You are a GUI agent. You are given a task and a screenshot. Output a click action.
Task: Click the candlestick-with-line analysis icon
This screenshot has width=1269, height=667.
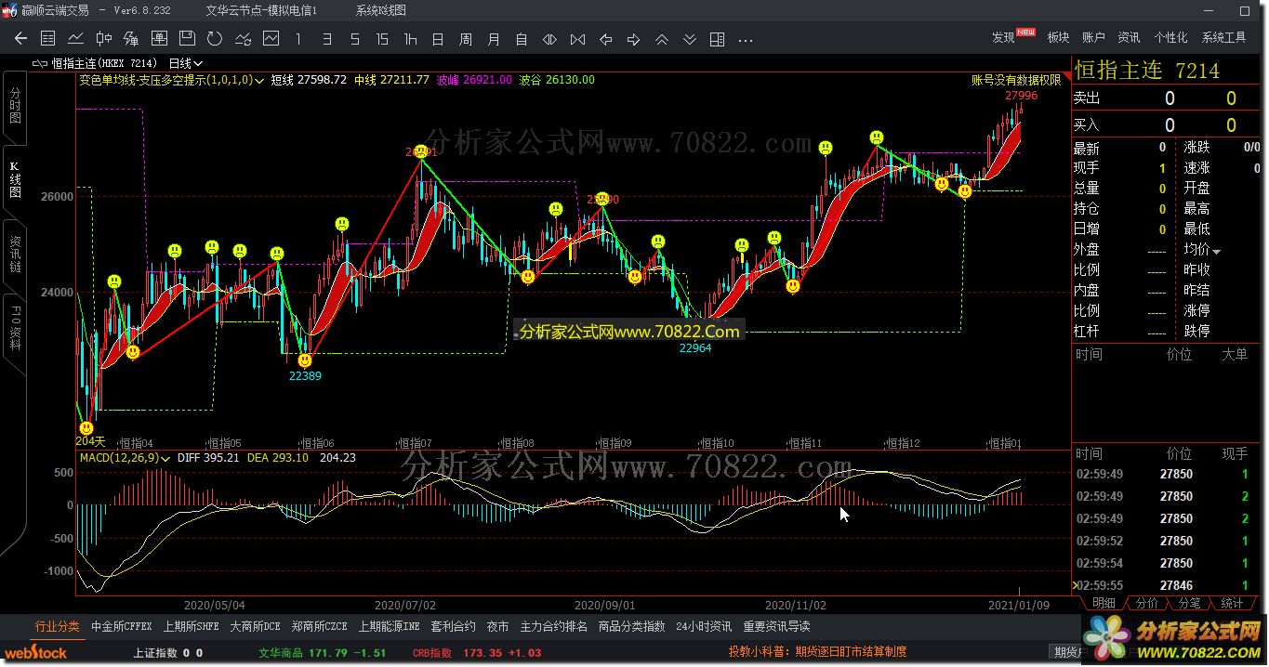pos(131,39)
